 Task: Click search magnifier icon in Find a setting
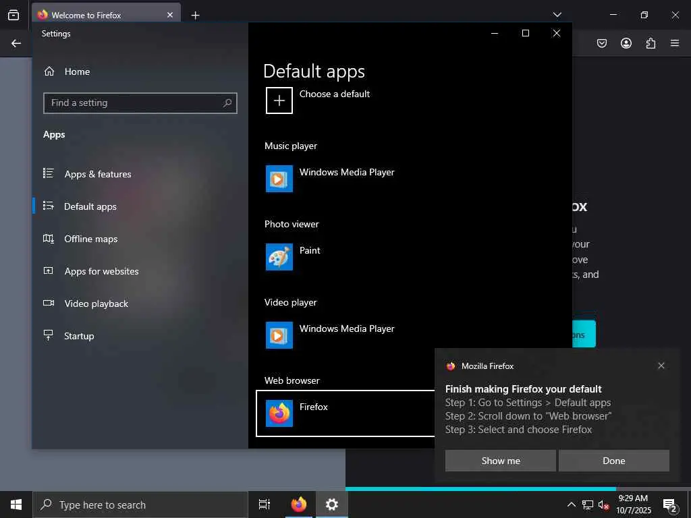coord(227,103)
